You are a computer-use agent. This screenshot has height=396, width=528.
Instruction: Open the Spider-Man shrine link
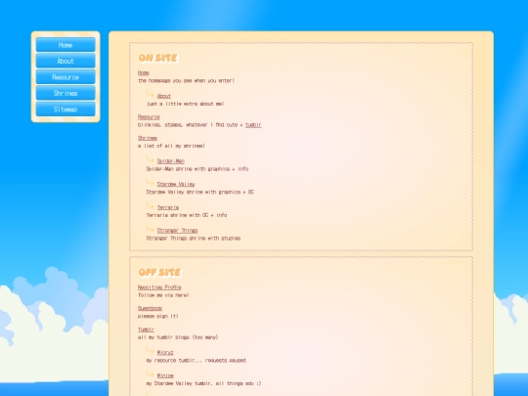(x=171, y=161)
